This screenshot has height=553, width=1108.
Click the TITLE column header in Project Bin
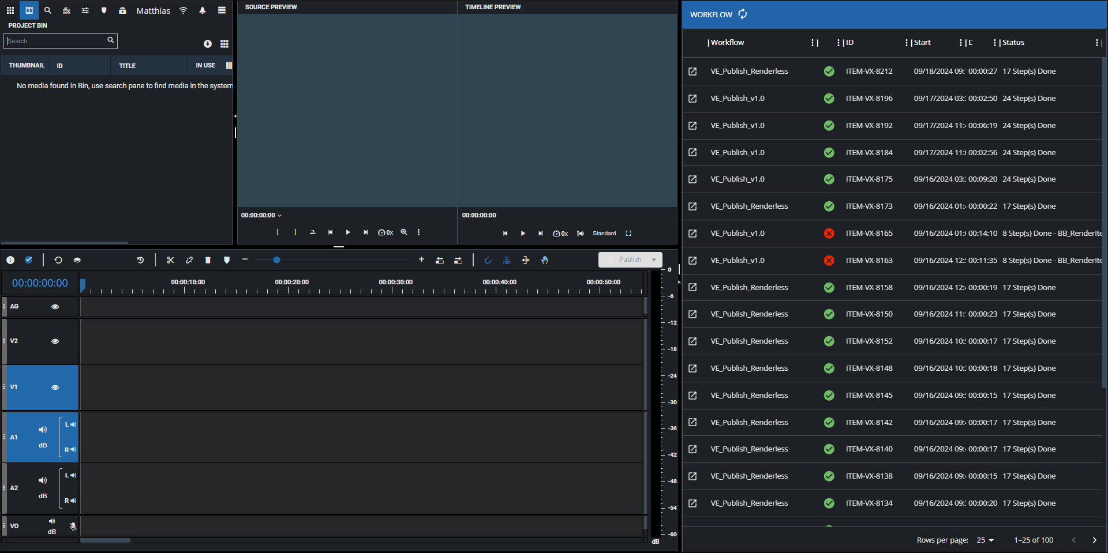(x=128, y=65)
